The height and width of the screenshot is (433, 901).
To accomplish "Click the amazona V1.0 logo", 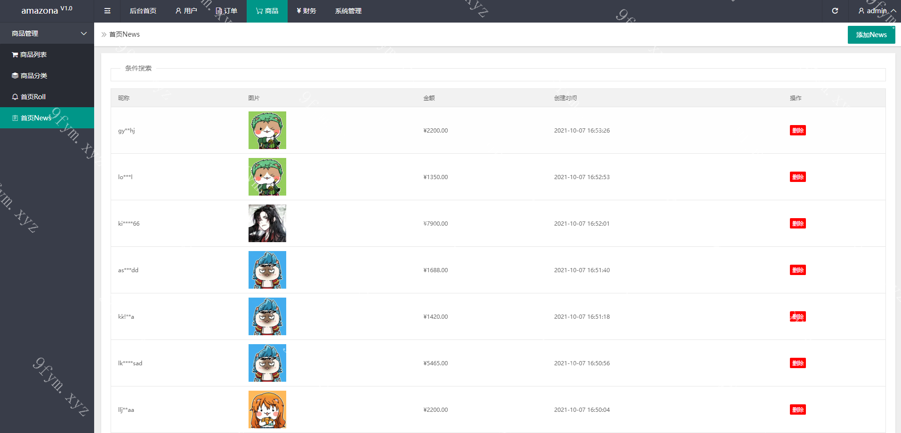I will tap(47, 10).
